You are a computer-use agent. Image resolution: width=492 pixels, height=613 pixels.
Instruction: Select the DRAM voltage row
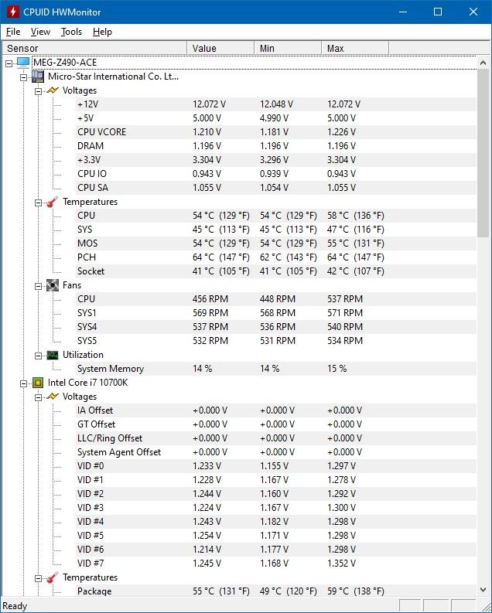pos(276,146)
